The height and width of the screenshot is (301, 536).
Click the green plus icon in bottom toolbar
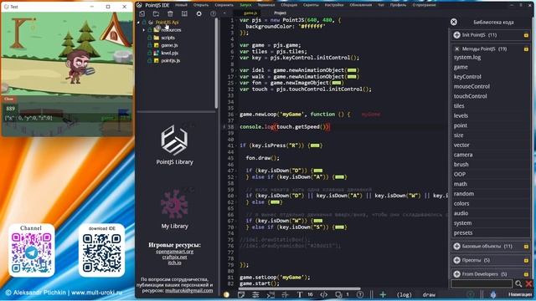tap(383, 294)
